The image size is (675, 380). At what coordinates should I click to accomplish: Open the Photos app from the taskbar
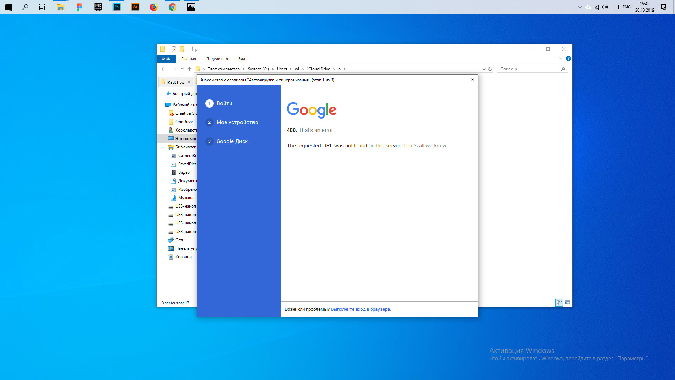click(x=191, y=7)
